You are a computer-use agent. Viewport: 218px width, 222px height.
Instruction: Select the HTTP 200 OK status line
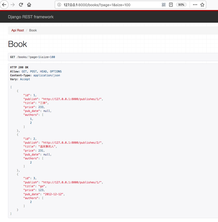pos(19,67)
